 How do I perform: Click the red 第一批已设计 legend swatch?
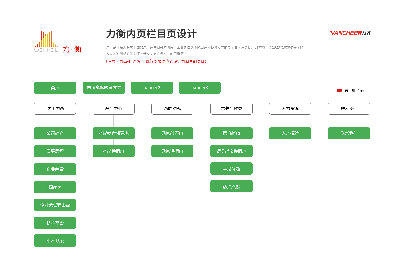click(339, 90)
